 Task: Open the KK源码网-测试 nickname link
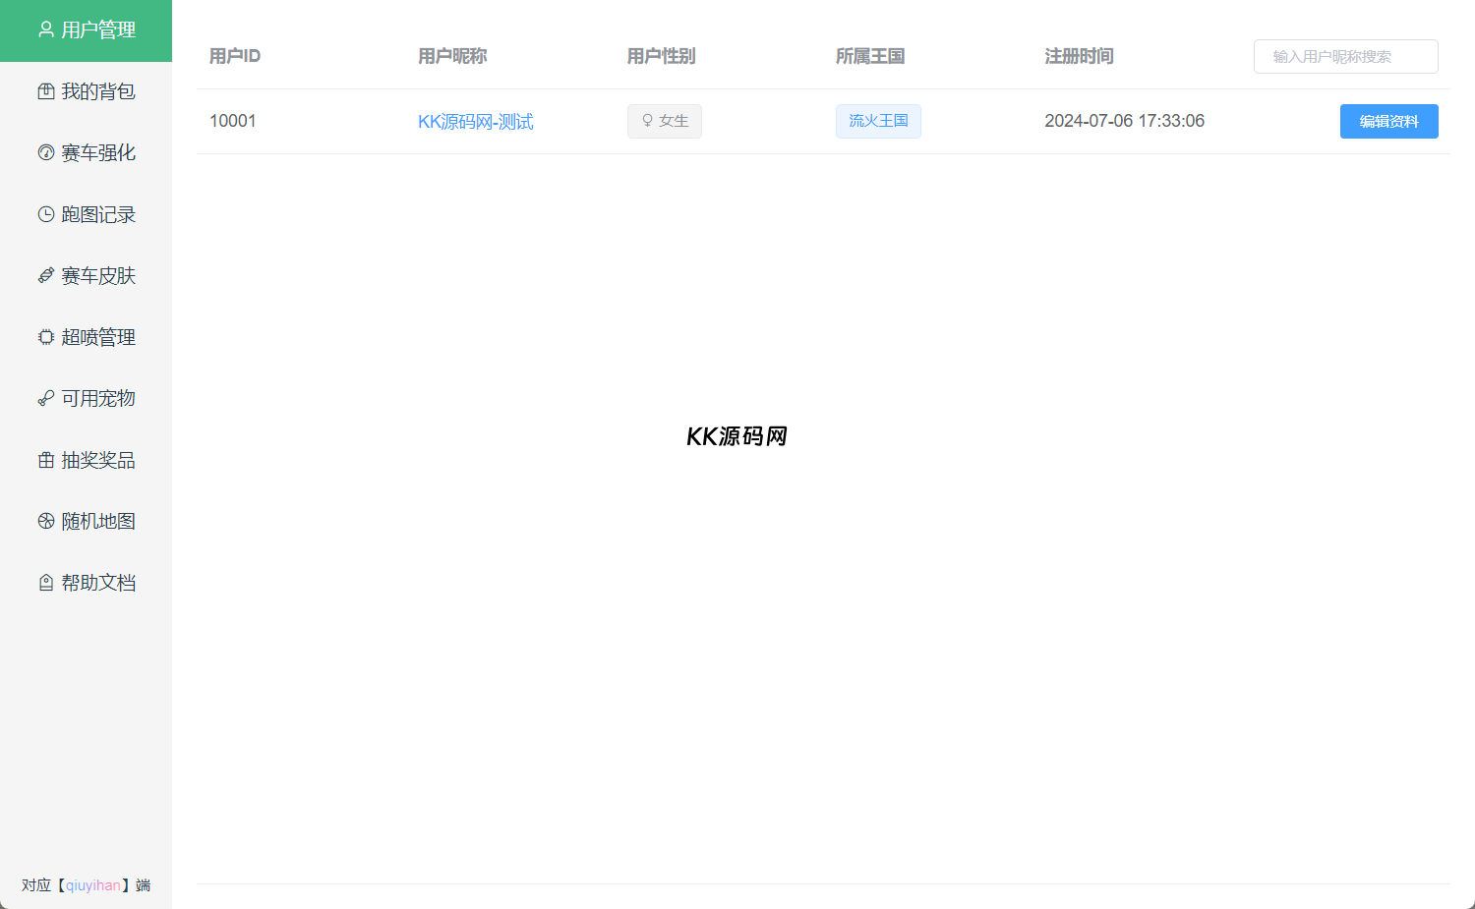click(x=475, y=122)
